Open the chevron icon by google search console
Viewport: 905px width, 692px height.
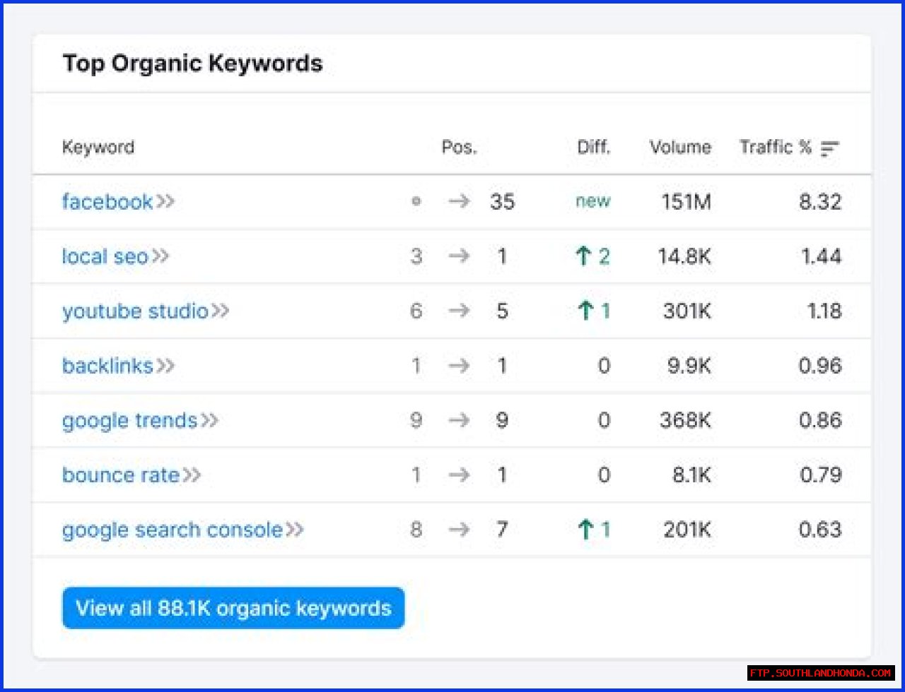point(295,530)
